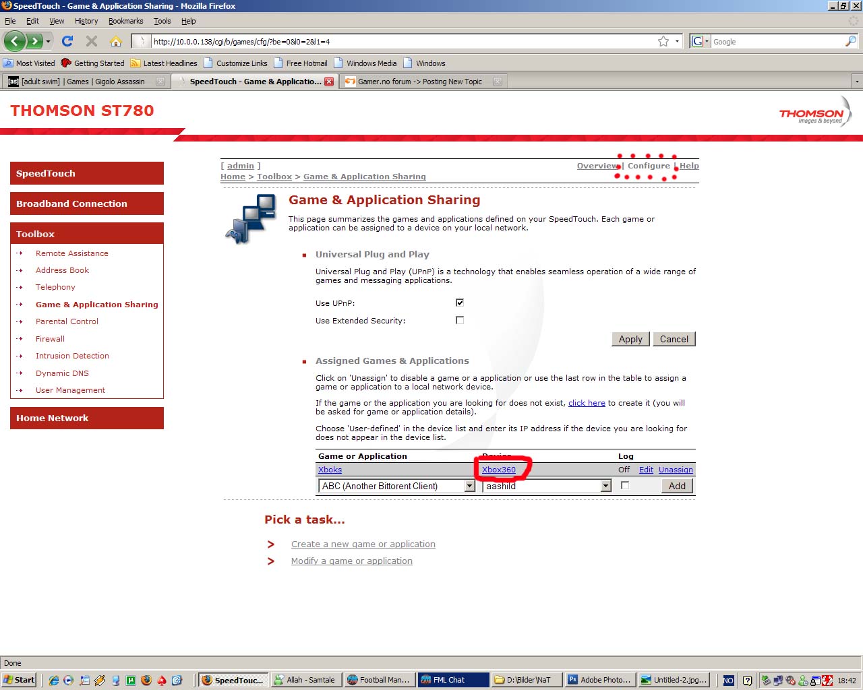Open the green uTorrent quick launch icon
Screen dimensions: 863x690
pos(131,680)
